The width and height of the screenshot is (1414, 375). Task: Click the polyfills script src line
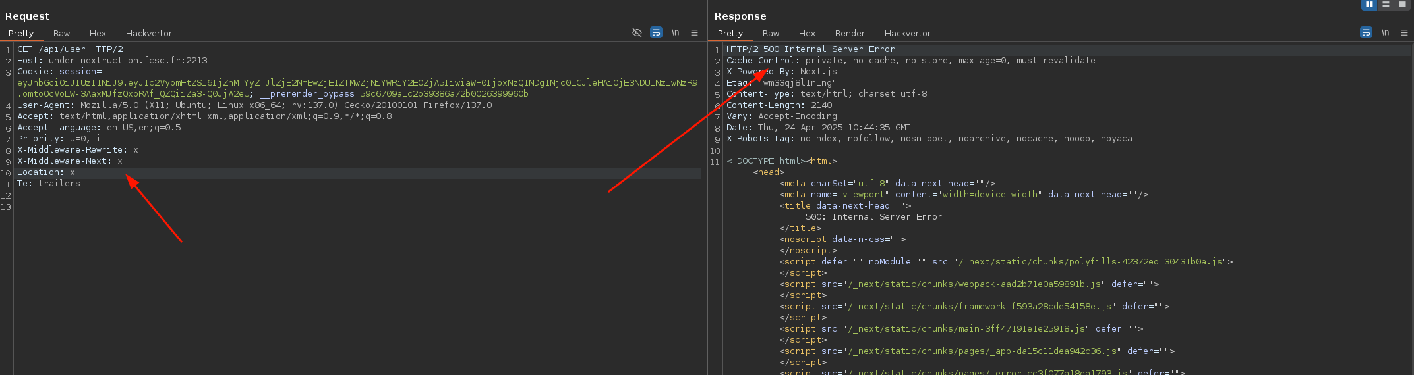(1006, 262)
